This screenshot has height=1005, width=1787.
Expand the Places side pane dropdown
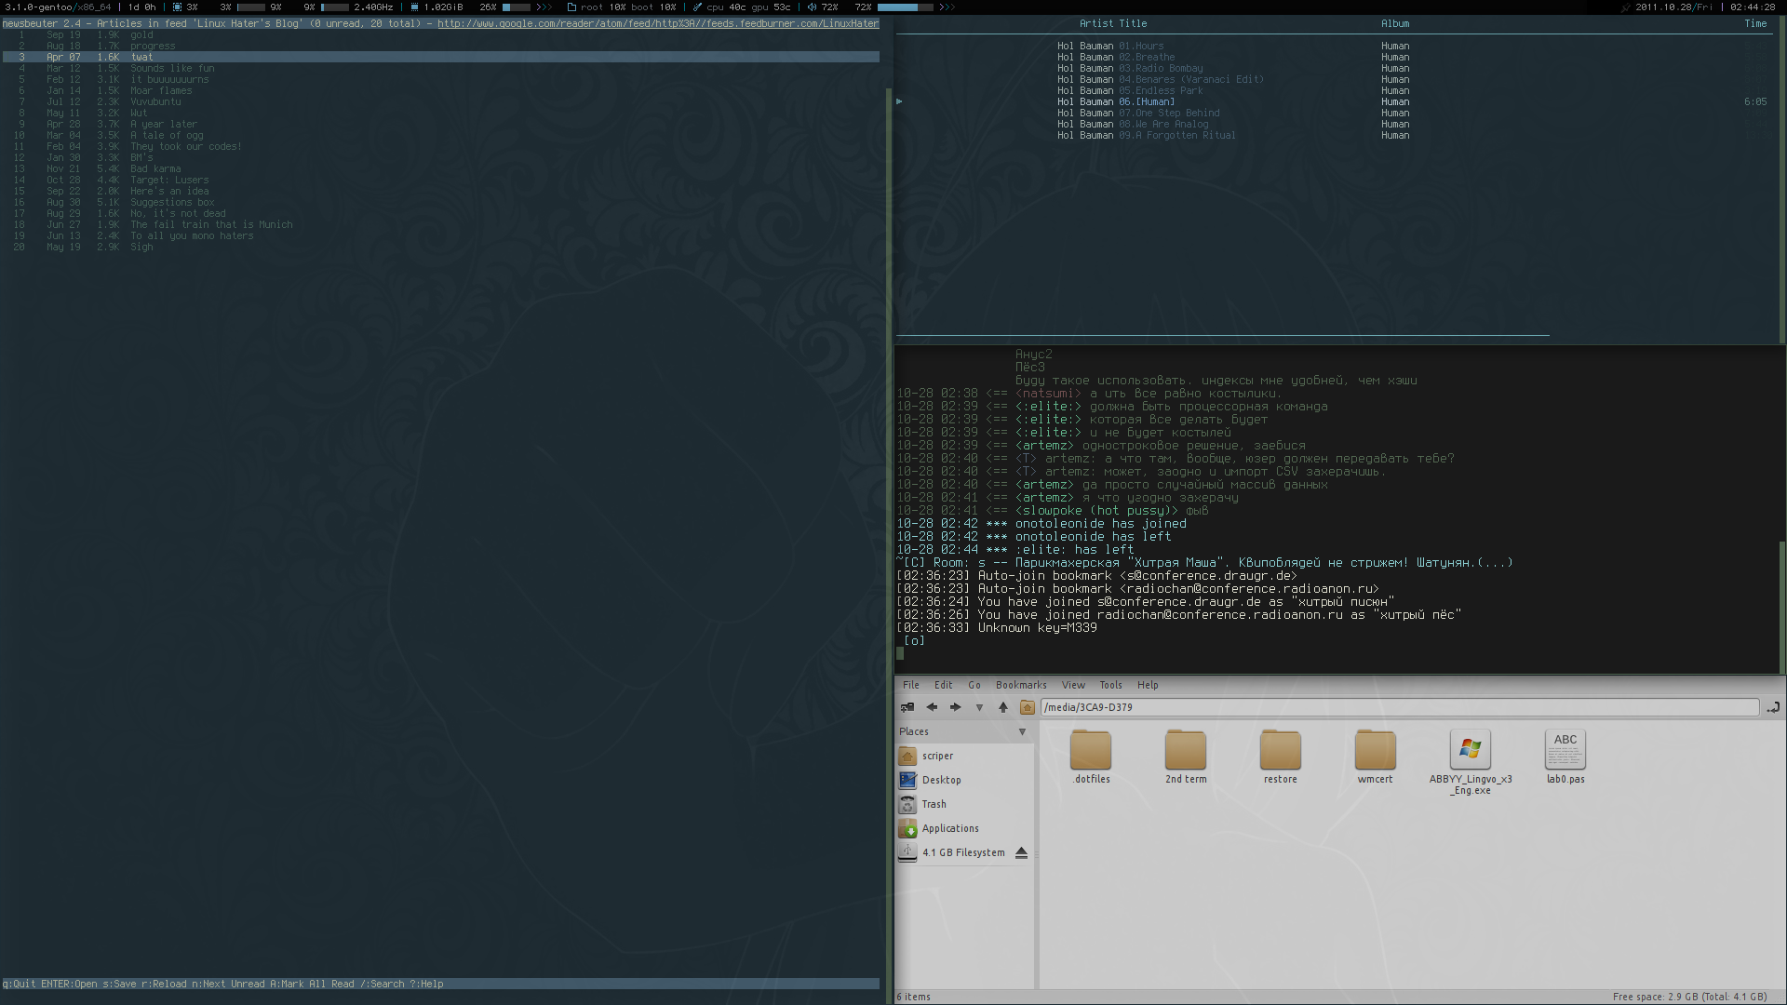pyautogui.click(x=1022, y=731)
